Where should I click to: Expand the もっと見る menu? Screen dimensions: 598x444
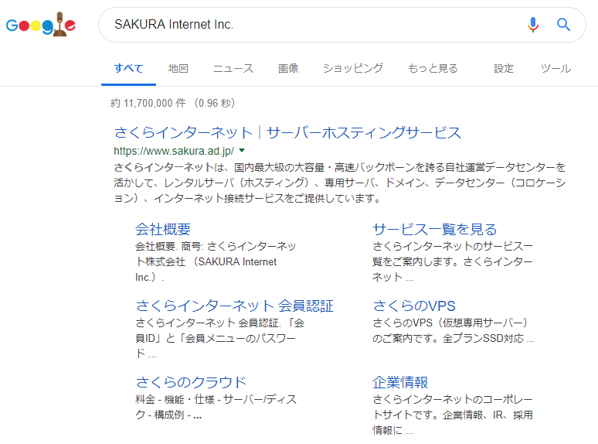433,68
